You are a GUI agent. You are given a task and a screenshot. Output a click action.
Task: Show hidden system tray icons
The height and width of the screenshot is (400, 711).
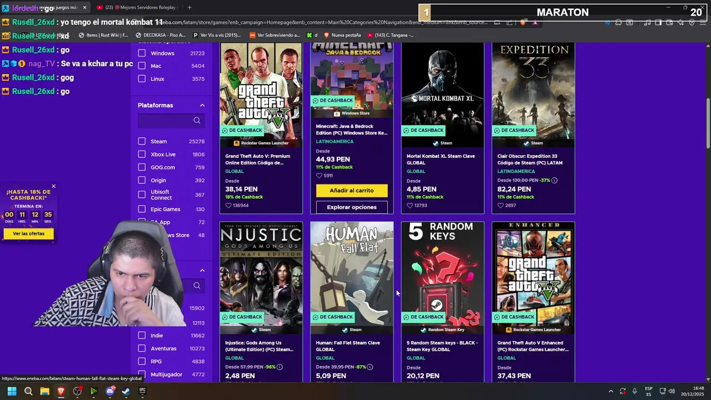click(610, 391)
